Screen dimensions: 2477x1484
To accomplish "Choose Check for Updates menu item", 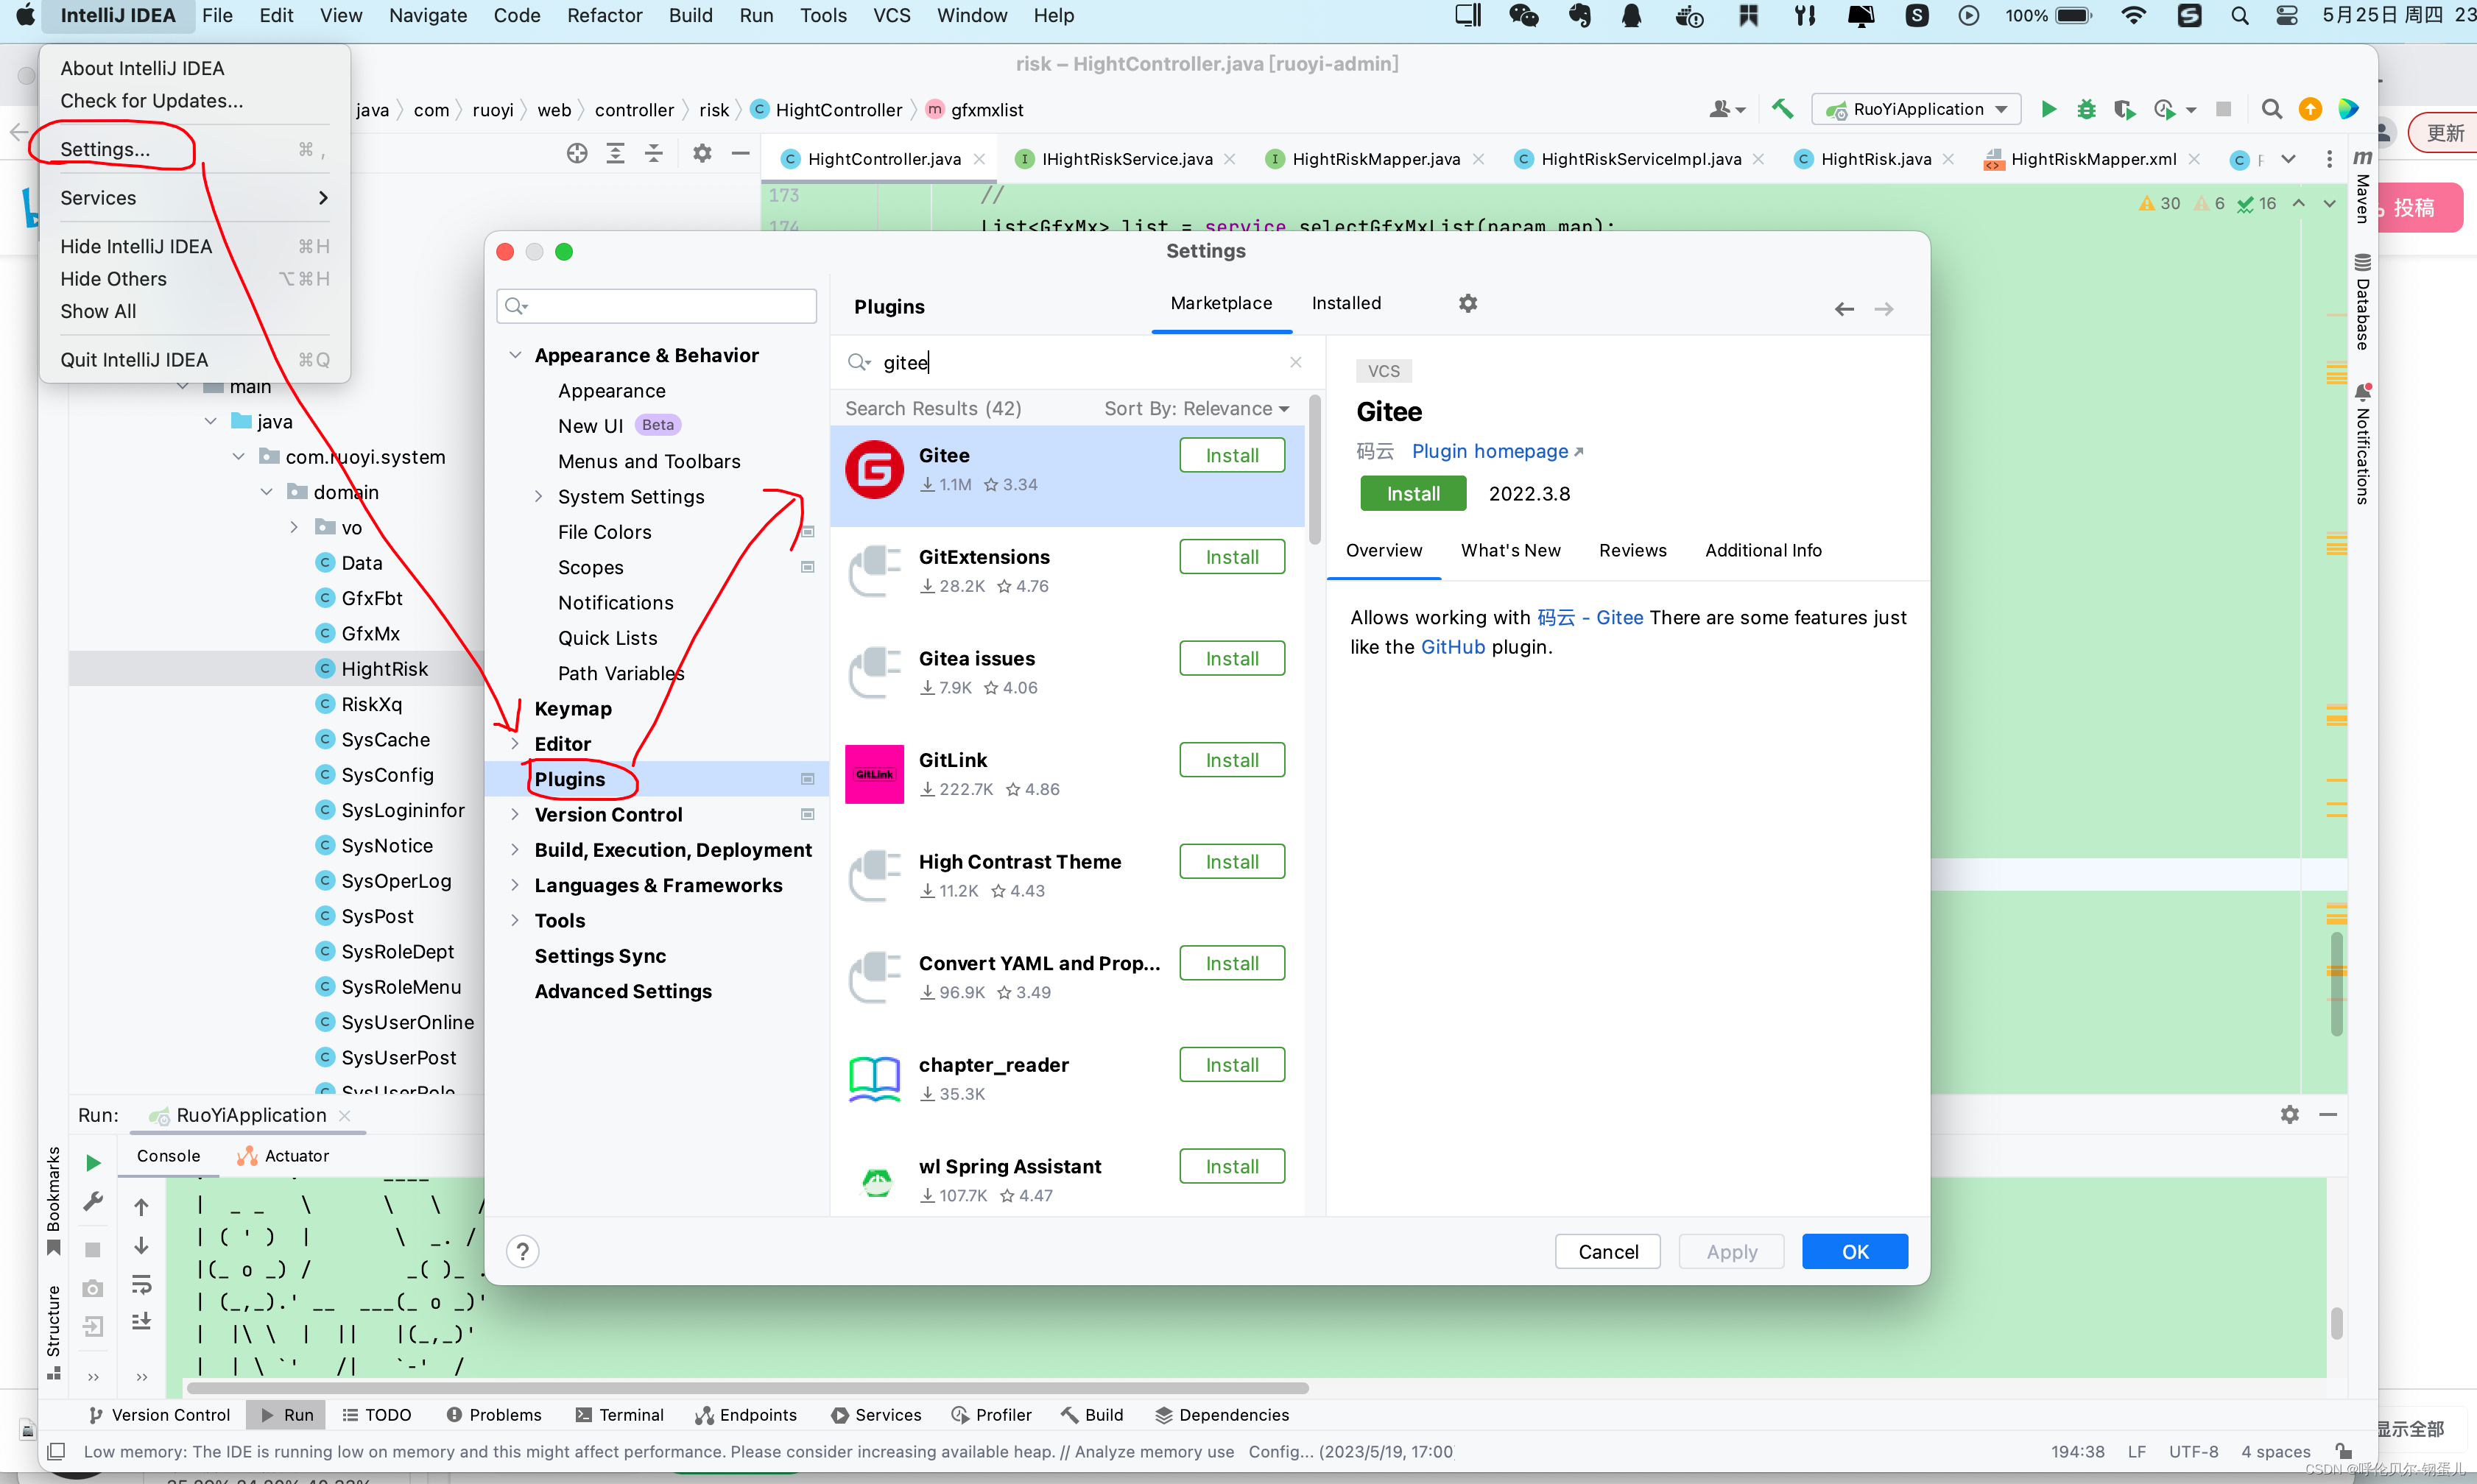I will 151,100.
